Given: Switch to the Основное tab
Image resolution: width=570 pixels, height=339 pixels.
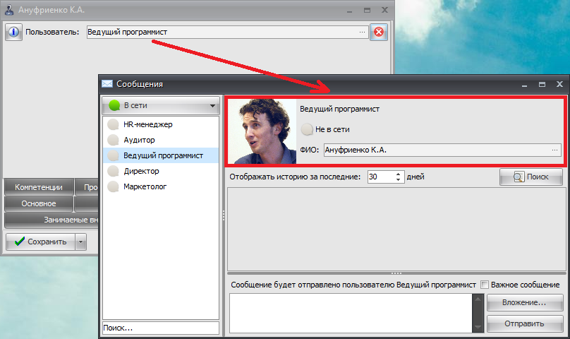Looking at the screenshot, I should [39, 204].
